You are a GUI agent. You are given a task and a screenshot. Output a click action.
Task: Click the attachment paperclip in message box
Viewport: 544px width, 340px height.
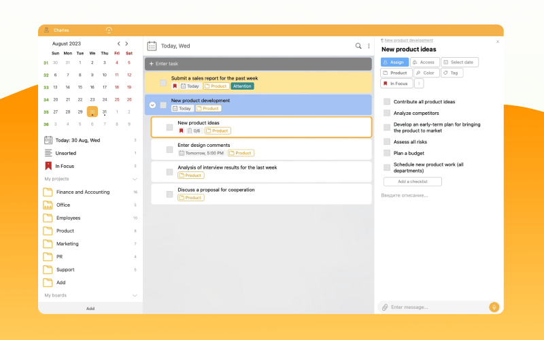click(x=385, y=307)
